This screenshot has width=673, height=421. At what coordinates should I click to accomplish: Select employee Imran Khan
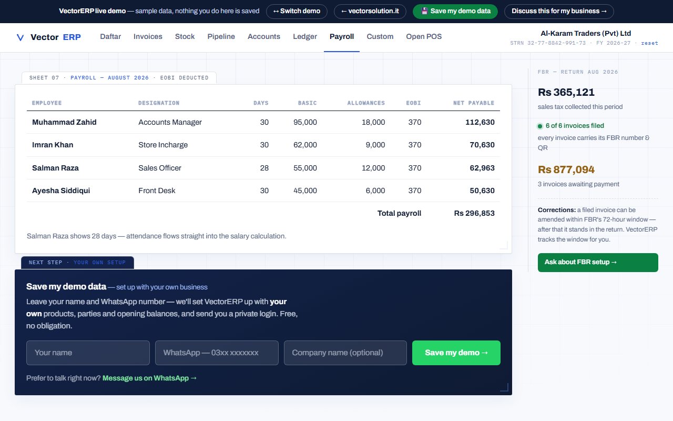coord(53,145)
